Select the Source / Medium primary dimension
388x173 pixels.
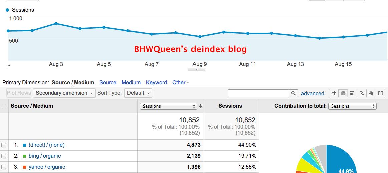point(73,83)
